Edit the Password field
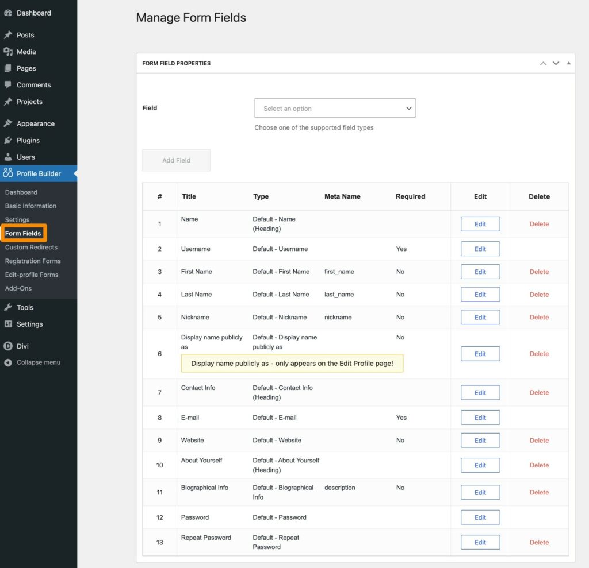589x568 pixels. [x=480, y=517]
